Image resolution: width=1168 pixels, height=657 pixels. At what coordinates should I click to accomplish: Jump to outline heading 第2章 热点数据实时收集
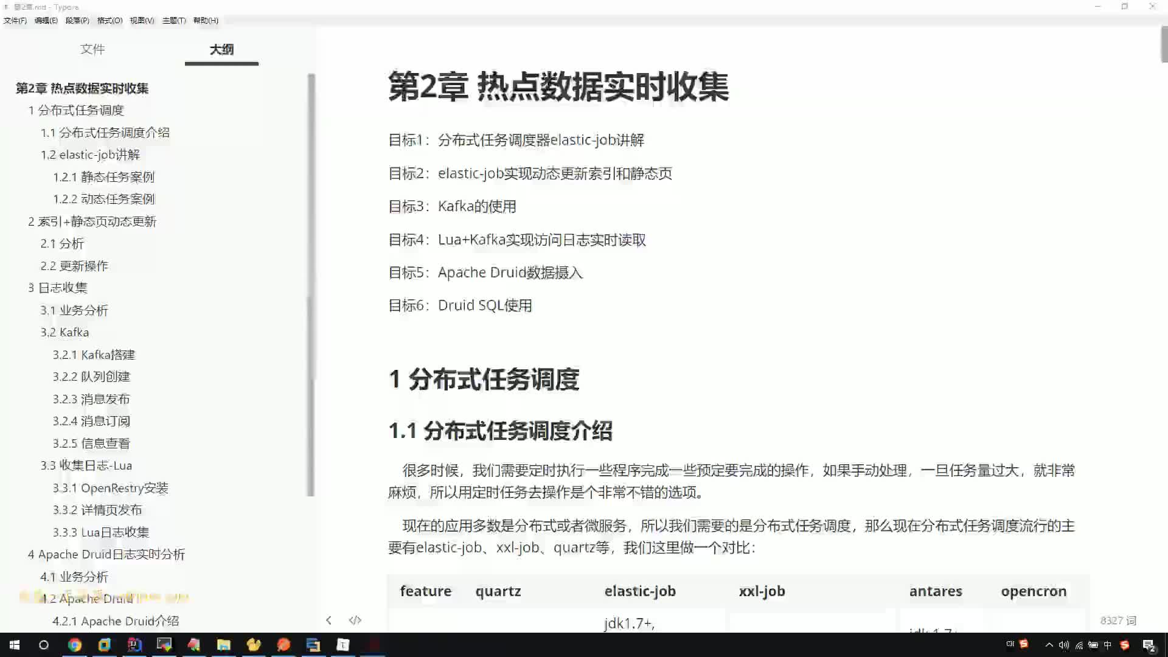pyautogui.click(x=82, y=88)
